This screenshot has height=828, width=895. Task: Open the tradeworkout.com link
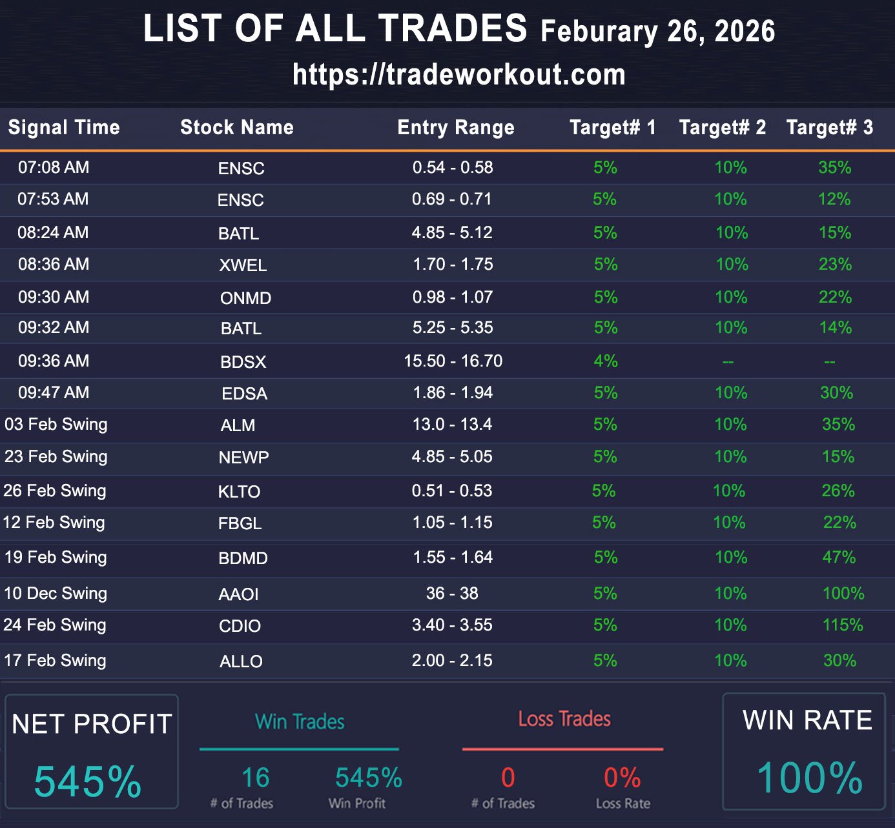coord(458,75)
